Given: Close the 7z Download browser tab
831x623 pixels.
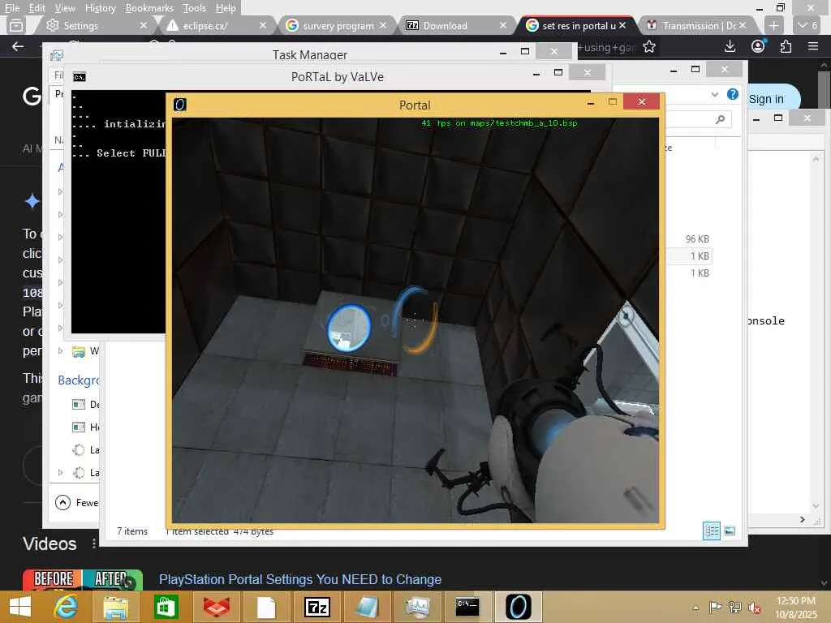Looking at the screenshot, I should click(503, 25).
